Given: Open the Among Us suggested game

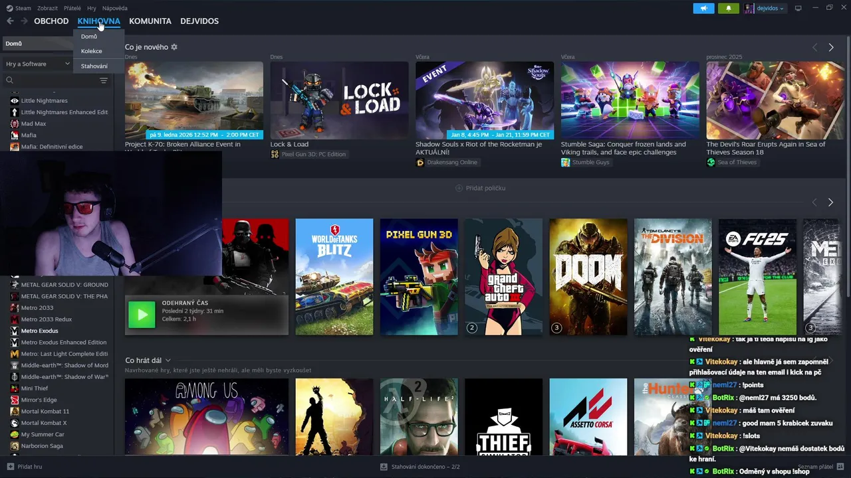Looking at the screenshot, I should coord(207,417).
